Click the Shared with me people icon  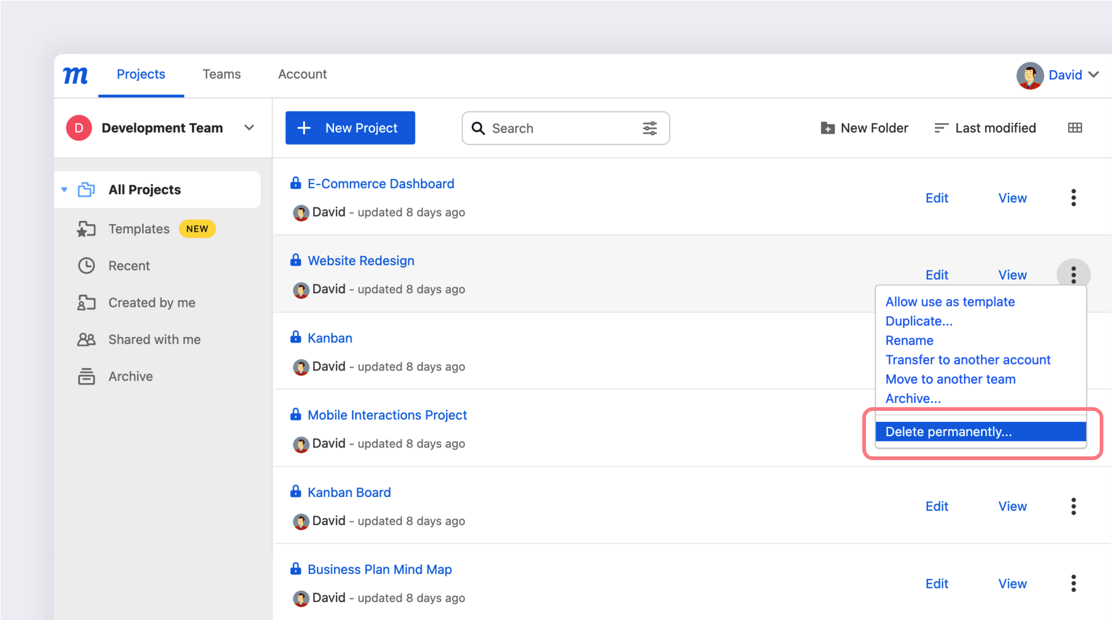click(x=87, y=339)
